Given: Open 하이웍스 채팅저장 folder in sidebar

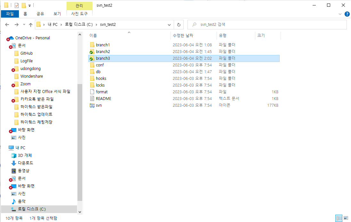Looking at the screenshot, I should (36, 122).
